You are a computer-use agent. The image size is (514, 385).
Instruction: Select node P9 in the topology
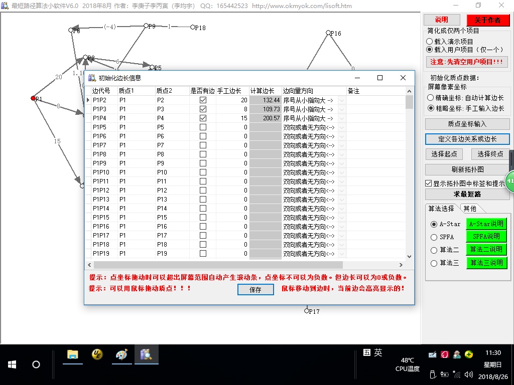tap(146, 26)
